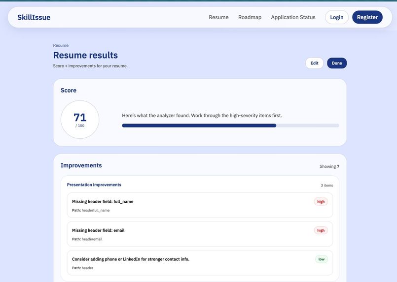Click the analyzer found description text

[x=202, y=116]
